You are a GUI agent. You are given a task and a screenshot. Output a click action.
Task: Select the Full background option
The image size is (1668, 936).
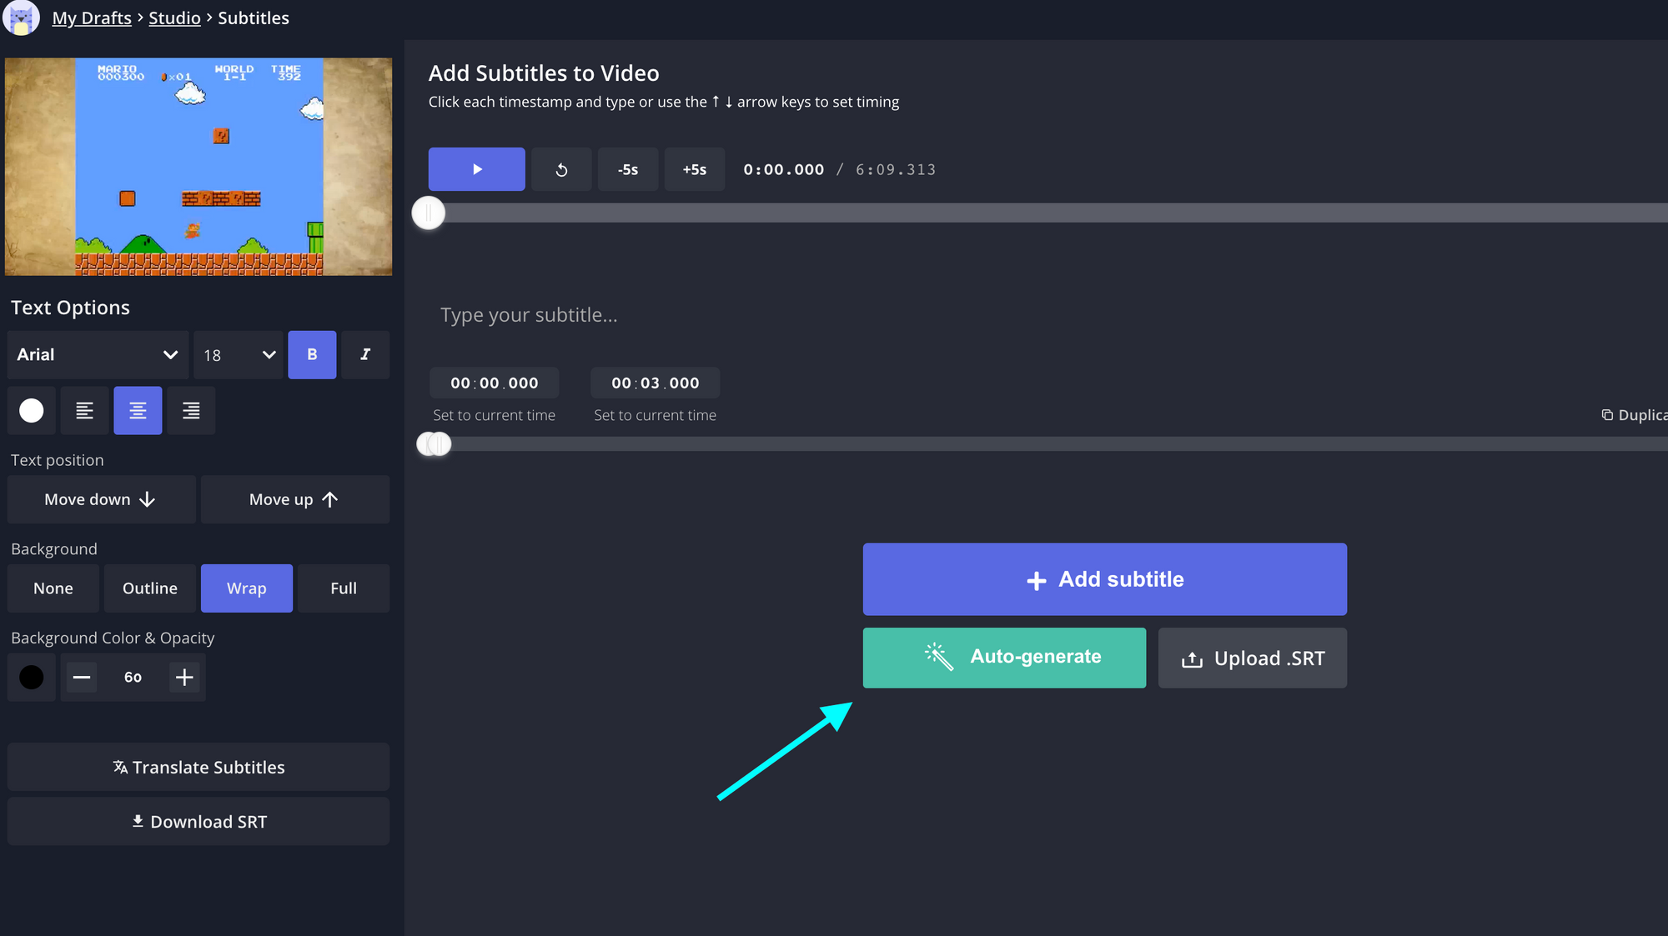tap(343, 588)
